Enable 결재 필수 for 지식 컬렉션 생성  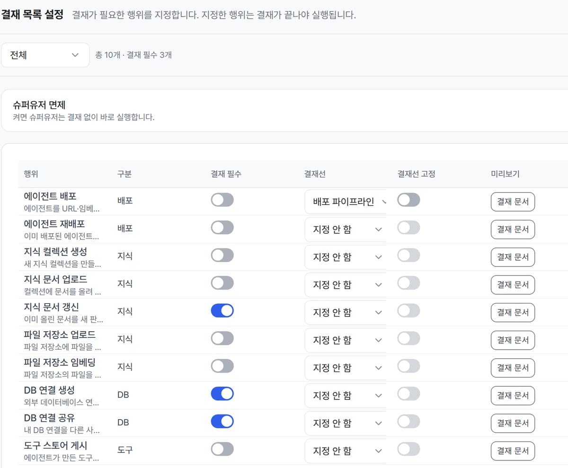(x=222, y=256)
